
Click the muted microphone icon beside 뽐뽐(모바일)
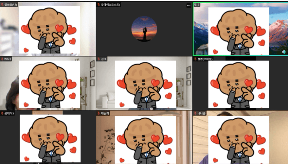pyautogui.click(x=195, y=59)
